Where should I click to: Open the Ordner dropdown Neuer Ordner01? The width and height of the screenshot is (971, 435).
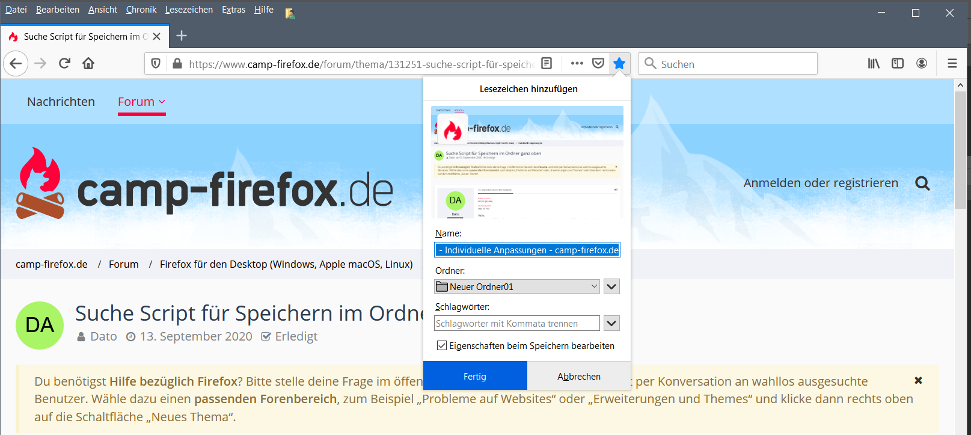(x=517, y=286)
